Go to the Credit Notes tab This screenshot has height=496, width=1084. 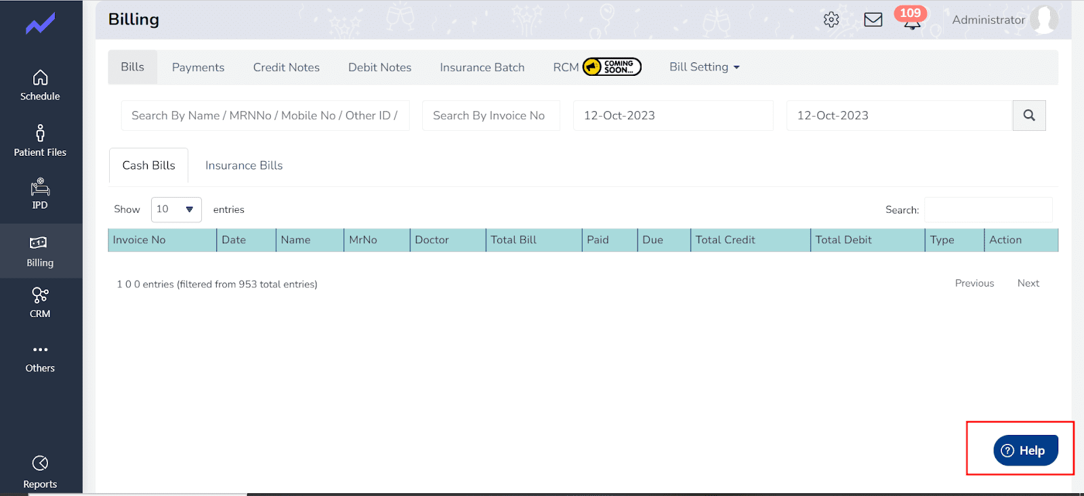point(286,67)
